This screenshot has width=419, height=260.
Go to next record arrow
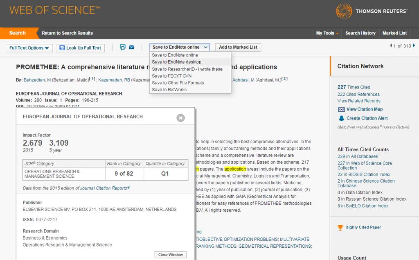414,46
